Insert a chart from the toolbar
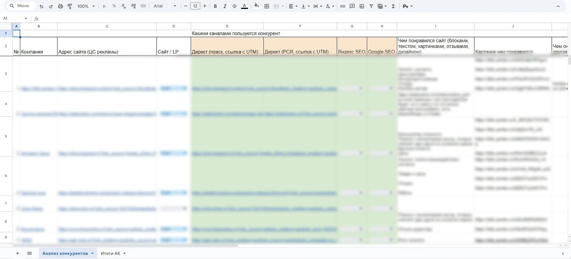The image size is (571, 259). click(x=362, y=6)
